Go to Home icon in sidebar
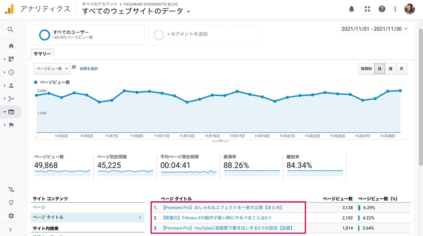 11,46
